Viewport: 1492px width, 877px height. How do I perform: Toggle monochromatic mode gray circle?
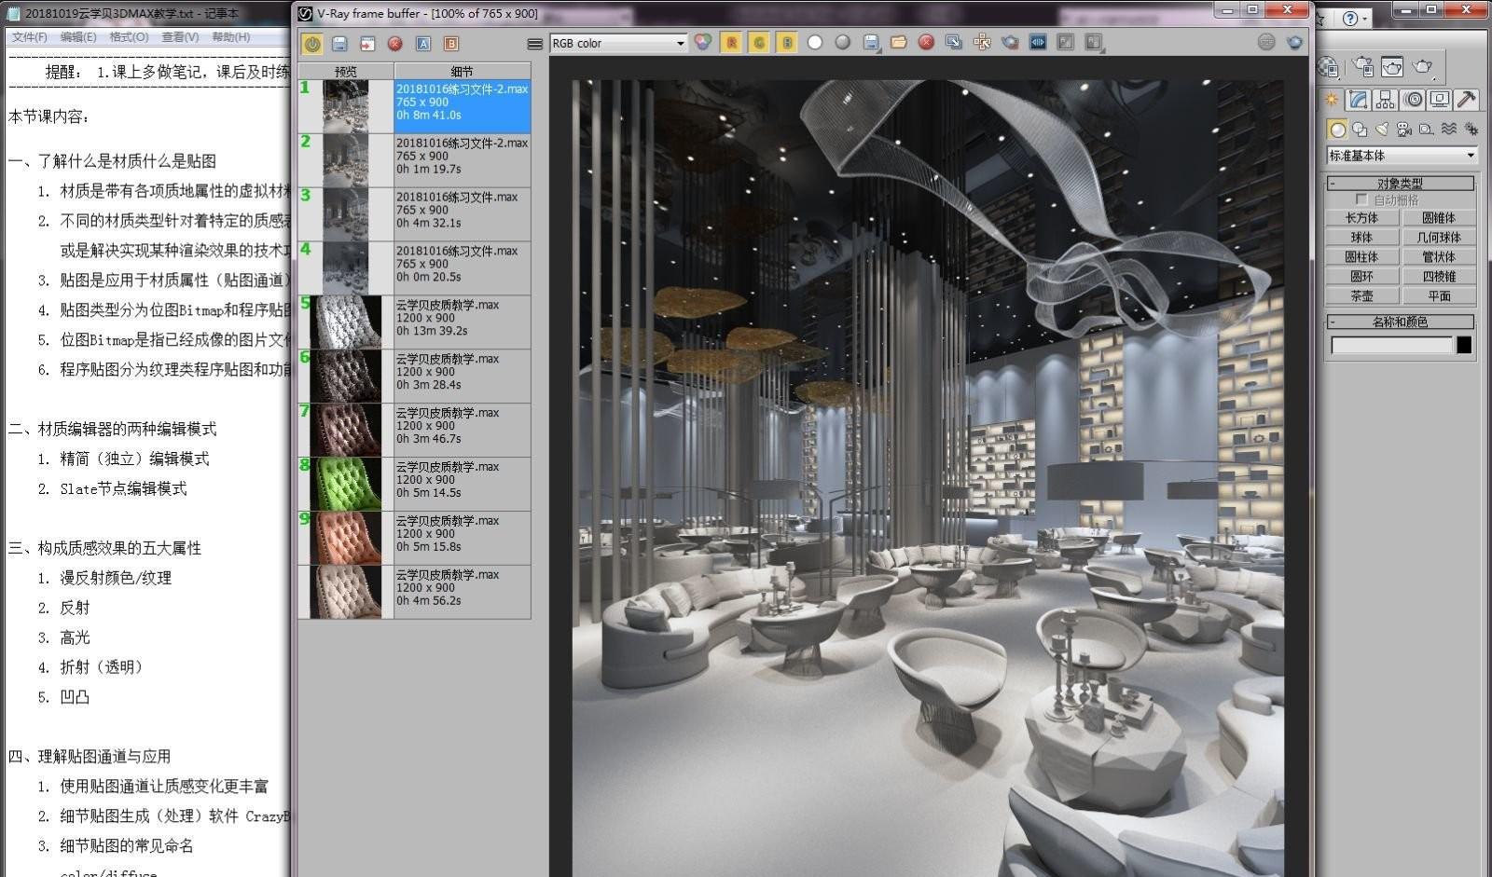pyautogui.click(x=843, y=42)
